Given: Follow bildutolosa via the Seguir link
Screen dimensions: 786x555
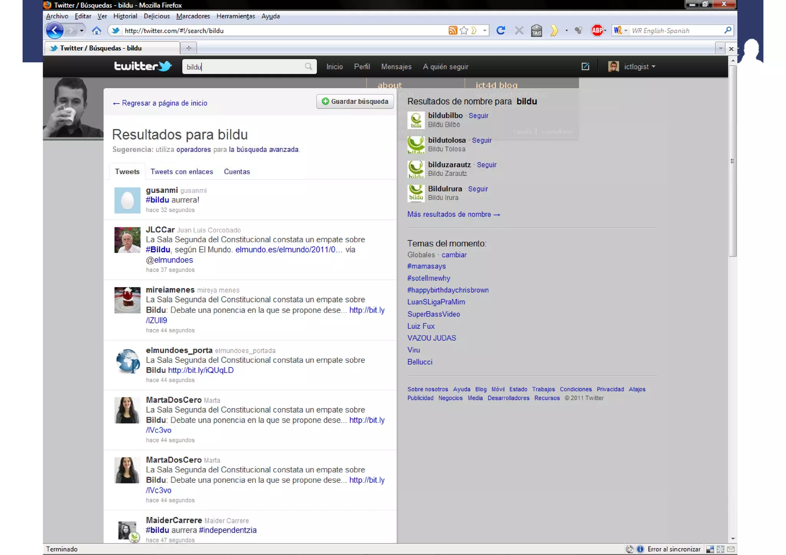Looking at the screenshot, I should (482, 140).
